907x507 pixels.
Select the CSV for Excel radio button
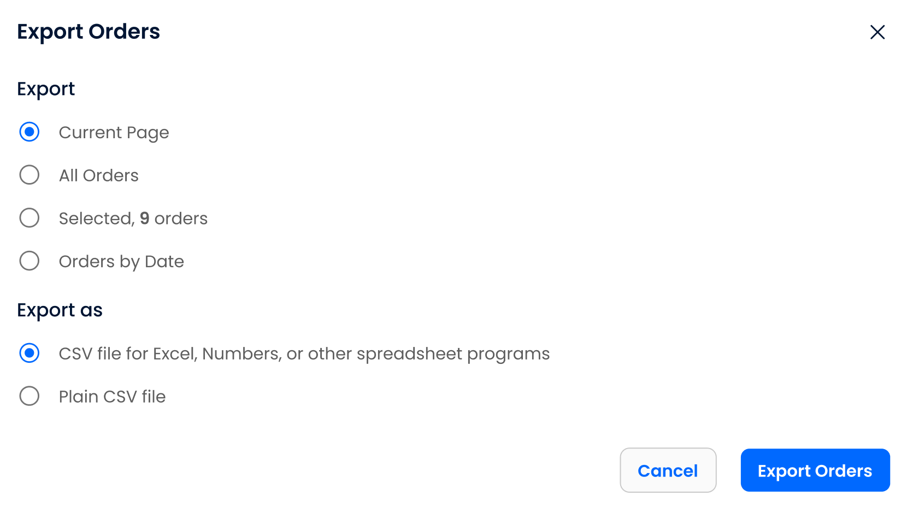(x=30, y=353)
